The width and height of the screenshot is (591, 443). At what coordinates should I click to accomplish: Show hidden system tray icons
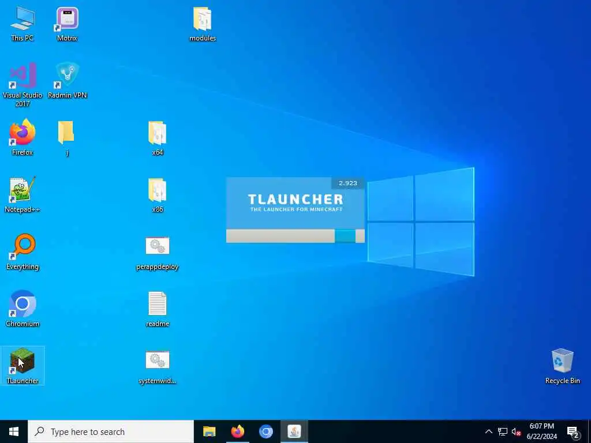pyautogui.click(x=488, y=431)
